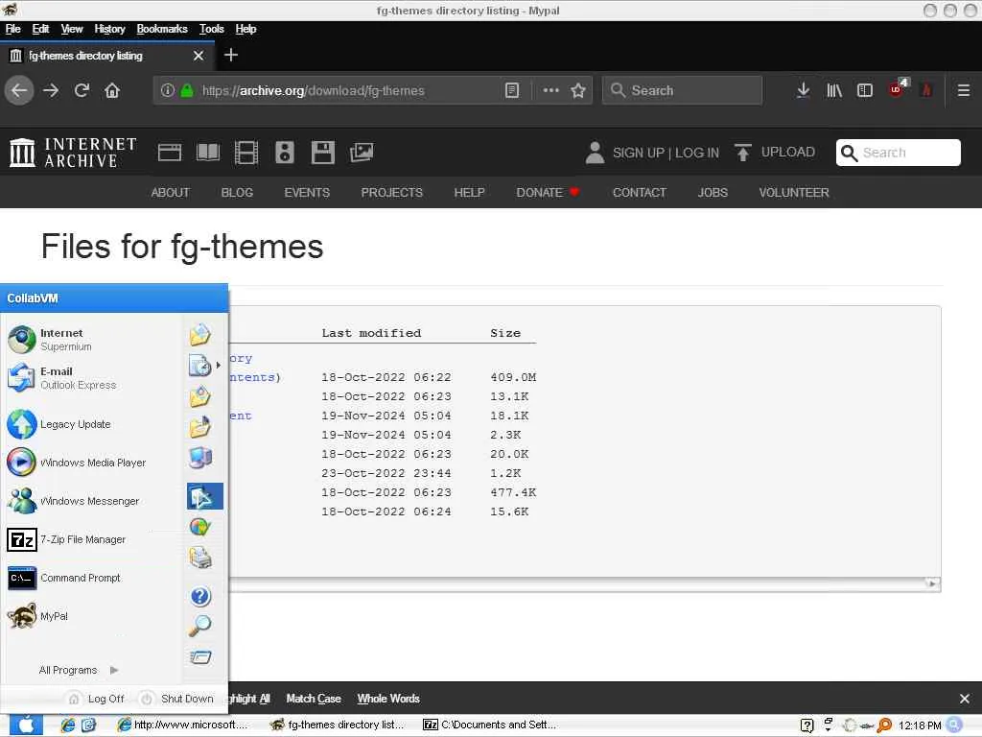Open the File menu

tap(13, 29)
